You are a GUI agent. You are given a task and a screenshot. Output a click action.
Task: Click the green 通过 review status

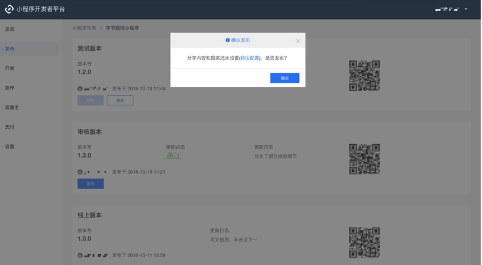coord(173,156)
